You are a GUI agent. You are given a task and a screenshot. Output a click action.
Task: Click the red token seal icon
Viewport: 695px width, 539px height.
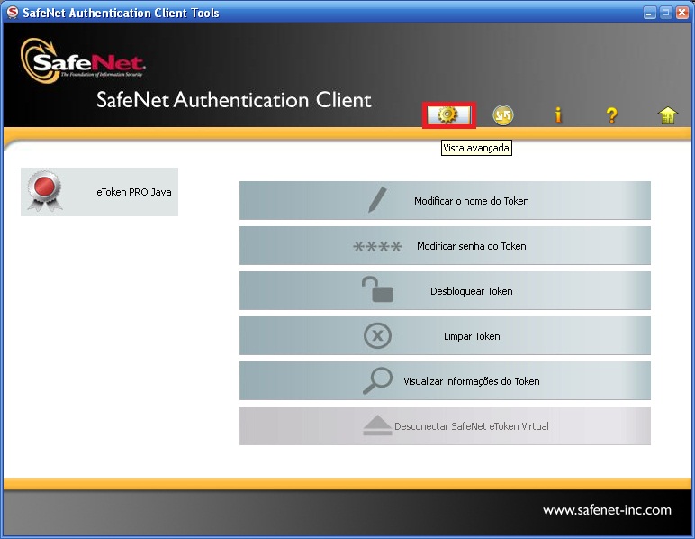(x=44, y=191)
